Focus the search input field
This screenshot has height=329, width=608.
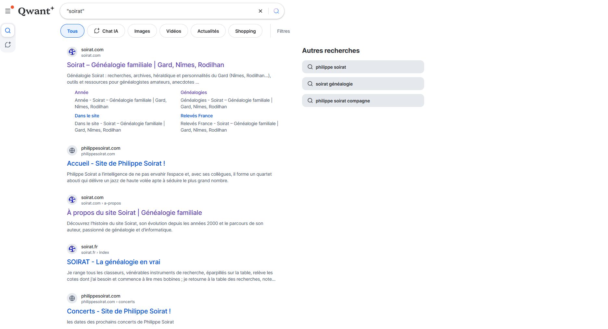tap(161, 11)
